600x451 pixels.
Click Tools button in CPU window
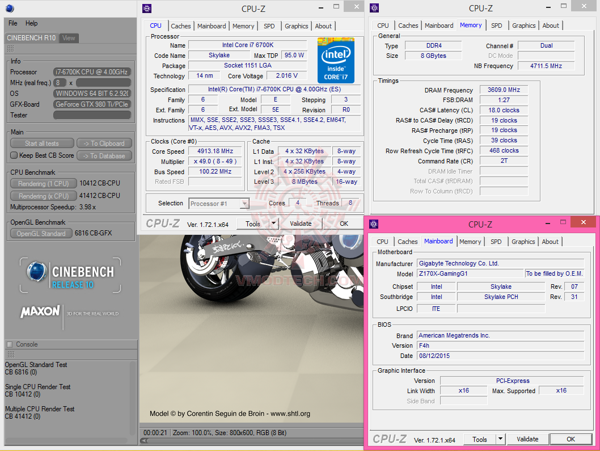tap(252, 224)
